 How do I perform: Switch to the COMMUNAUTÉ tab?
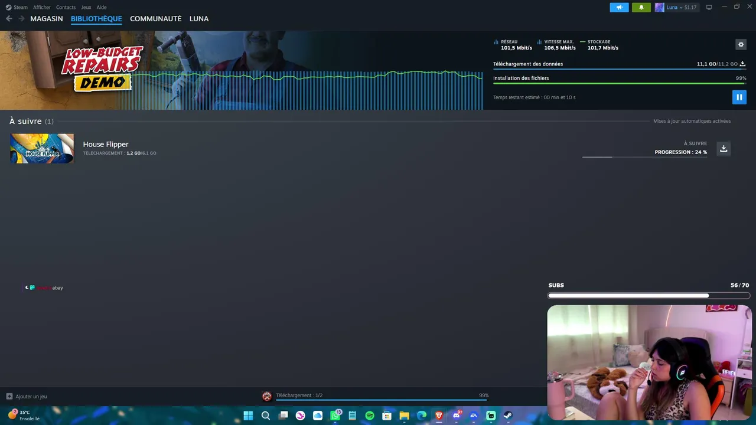[156, 19]
